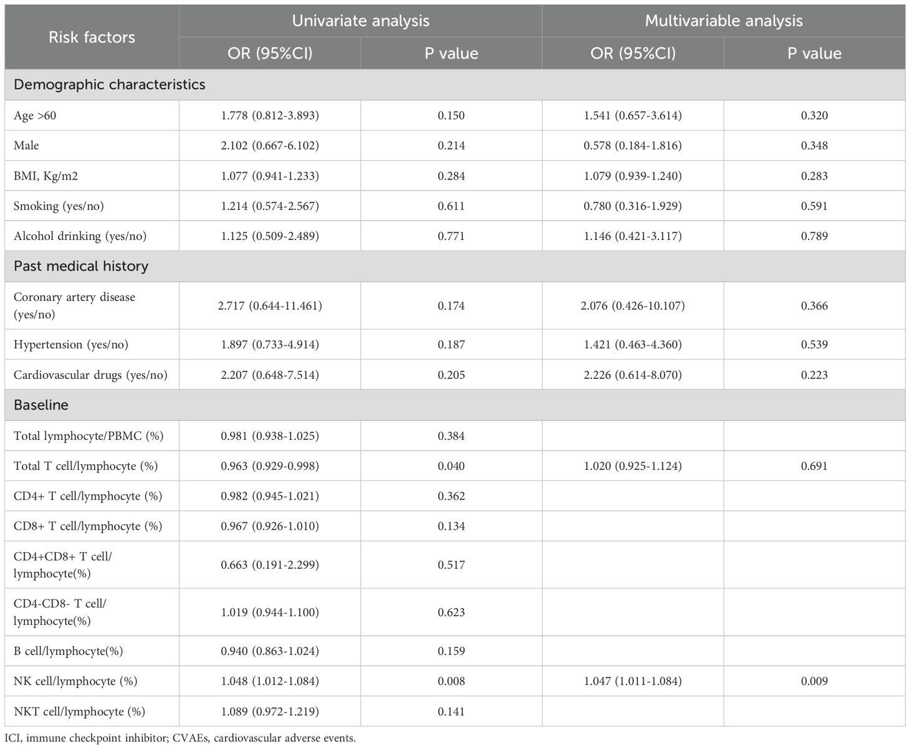Select 'CD8+ T cell/lymphocyte (%)' label
Viewport: 910px width, 749px height.
click(x=88, y=526)
